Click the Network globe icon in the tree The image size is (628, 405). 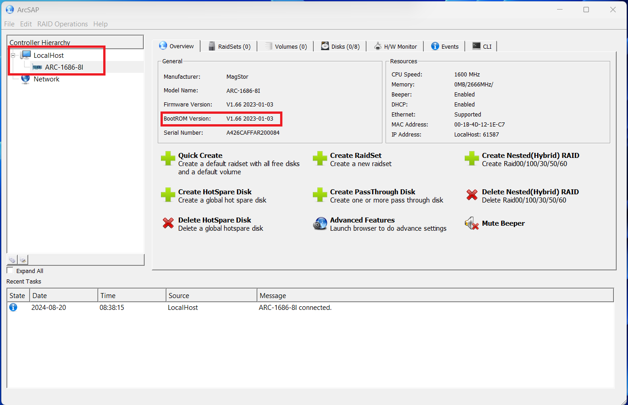click(25, 79)
